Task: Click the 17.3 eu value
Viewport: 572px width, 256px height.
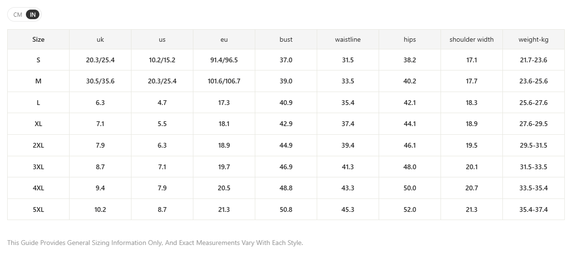Action: click(x=224, y=103)
